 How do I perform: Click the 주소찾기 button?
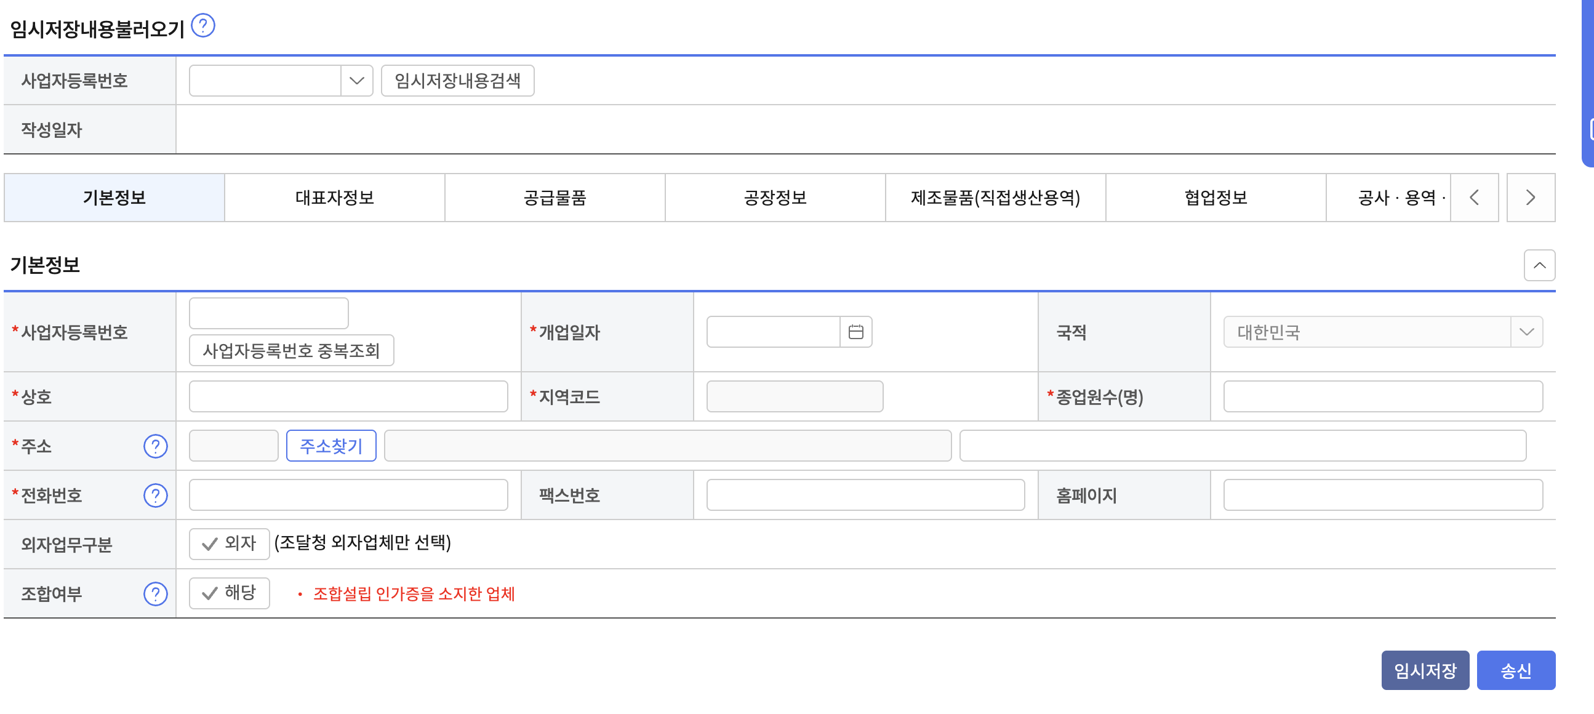coord(331,446)
